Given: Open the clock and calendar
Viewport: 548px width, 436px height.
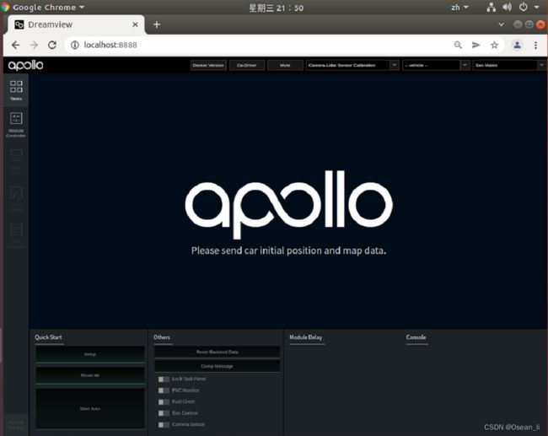Looking at the screenshot, I should (x=276, y=8).
